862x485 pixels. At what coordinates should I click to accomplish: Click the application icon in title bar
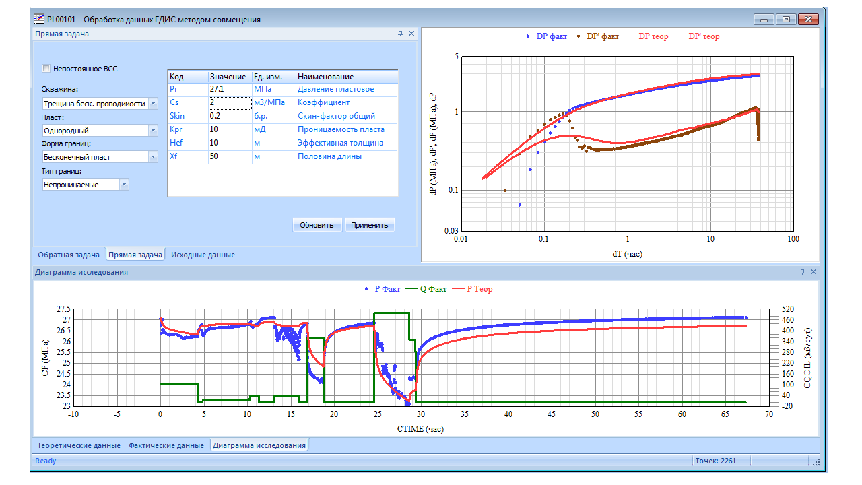coord(40,20)
